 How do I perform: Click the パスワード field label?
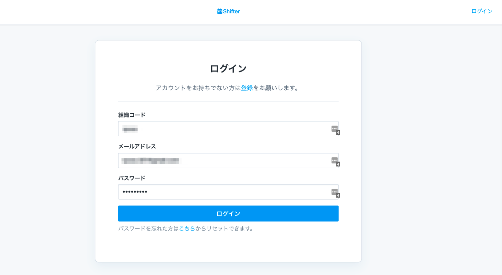(132, 178)
